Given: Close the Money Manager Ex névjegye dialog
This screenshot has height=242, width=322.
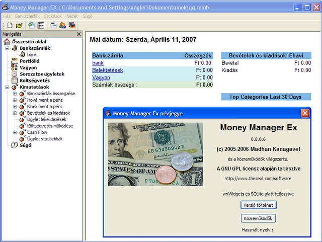Looking at the screenshot, I should click(305, 113).
